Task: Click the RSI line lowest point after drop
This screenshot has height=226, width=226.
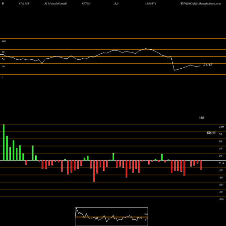Action: coord(174,70)
